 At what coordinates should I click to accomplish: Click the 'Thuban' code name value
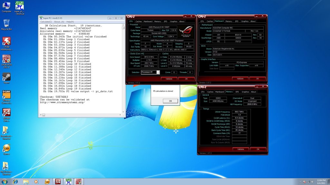(x=150, y=30)
